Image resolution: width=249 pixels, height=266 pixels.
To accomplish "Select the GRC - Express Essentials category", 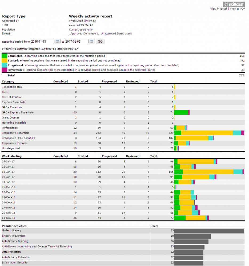I will (123, 112).
